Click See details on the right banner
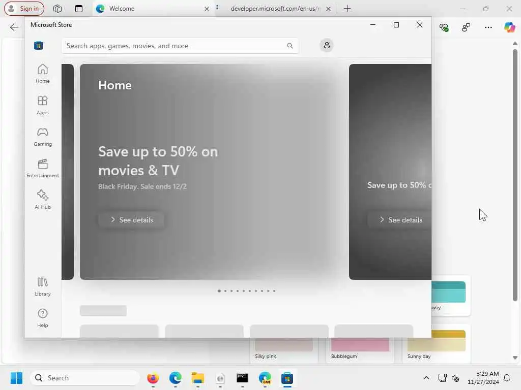 coord(400,220)
